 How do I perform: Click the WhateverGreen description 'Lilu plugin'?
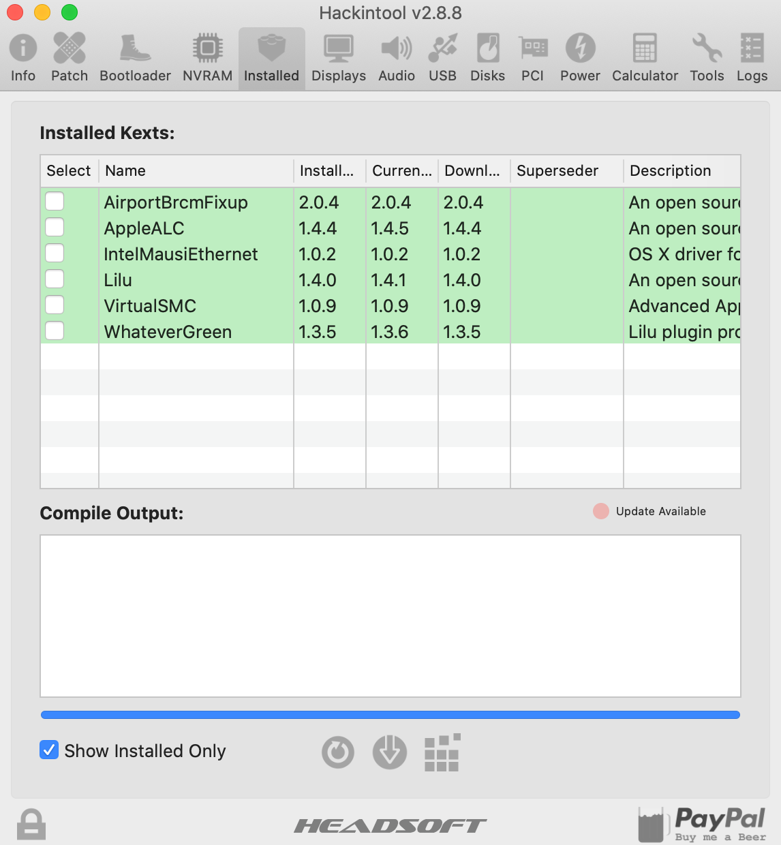(x=684, y=332)
